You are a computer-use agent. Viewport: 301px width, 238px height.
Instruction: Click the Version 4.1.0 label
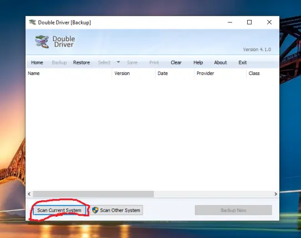[x=257, y=49]
